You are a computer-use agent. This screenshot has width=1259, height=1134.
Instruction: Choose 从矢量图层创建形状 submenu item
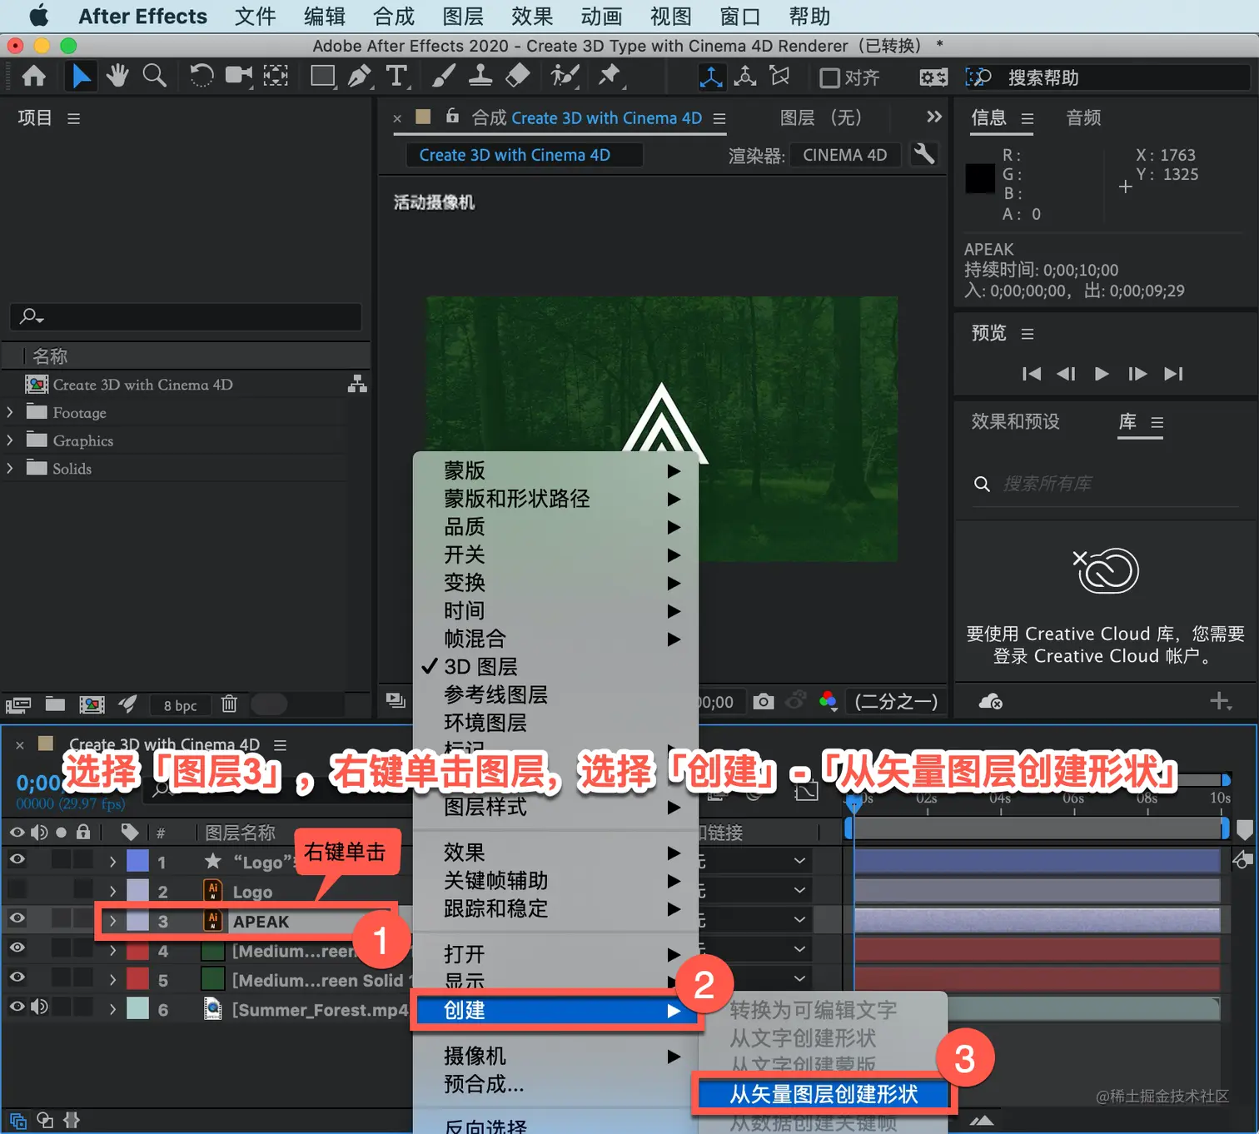tap(824, 1094)
